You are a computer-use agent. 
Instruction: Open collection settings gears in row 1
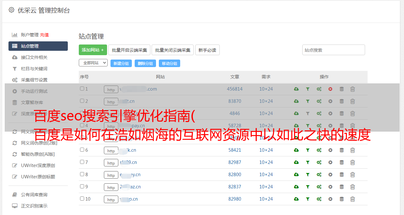(x=319, y=89)
